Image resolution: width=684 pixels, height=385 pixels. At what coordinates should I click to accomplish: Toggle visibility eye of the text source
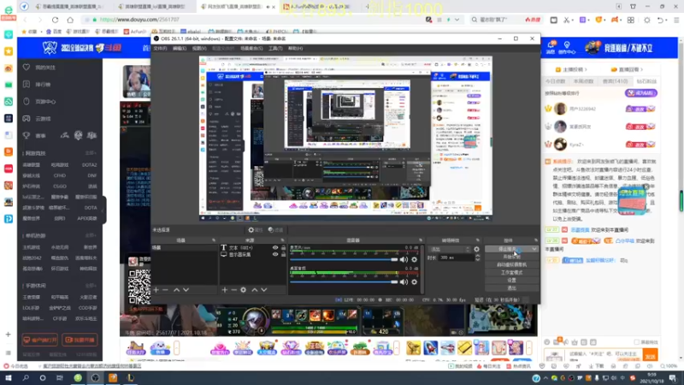coord(275,247)
